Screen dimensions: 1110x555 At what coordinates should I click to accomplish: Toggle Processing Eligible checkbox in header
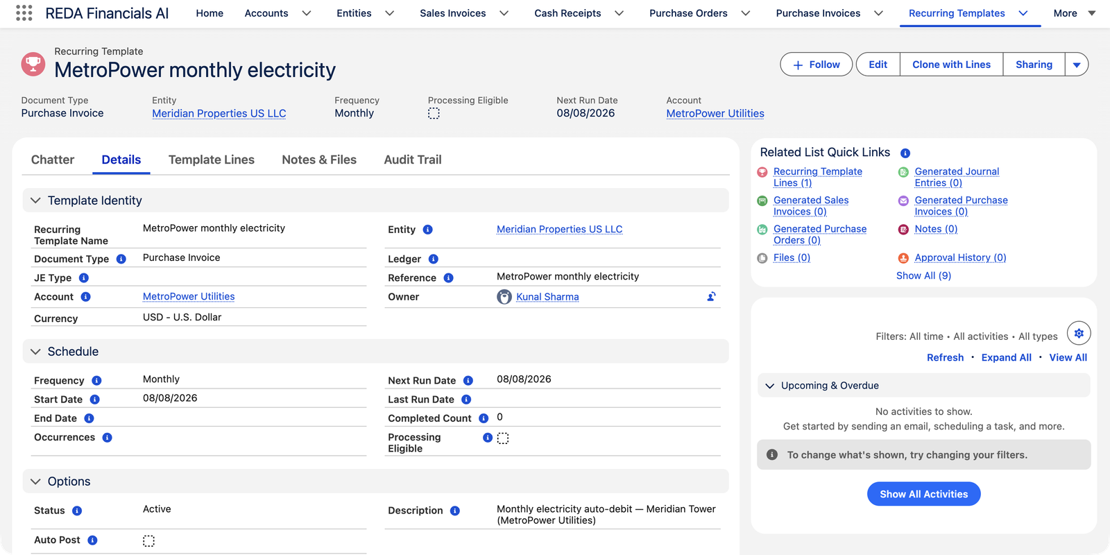click(434, 114)
